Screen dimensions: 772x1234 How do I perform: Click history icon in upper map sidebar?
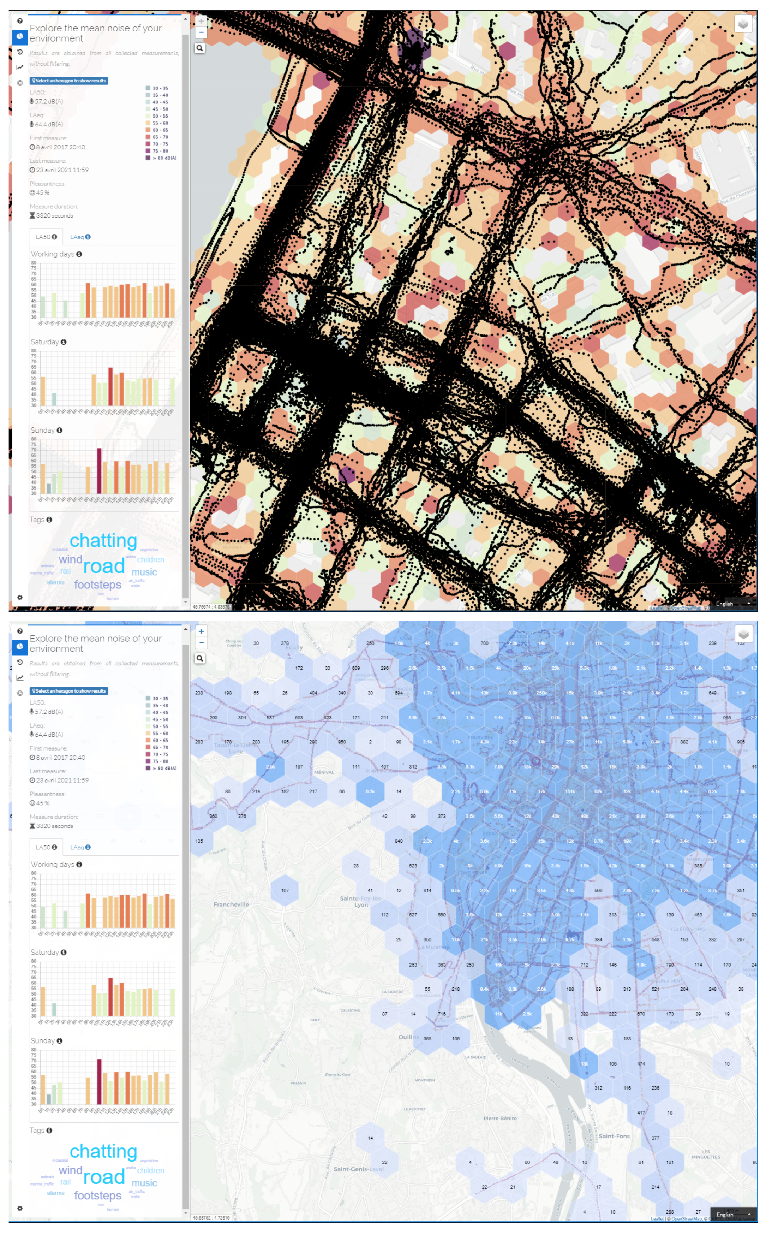[x=20, y=52]
